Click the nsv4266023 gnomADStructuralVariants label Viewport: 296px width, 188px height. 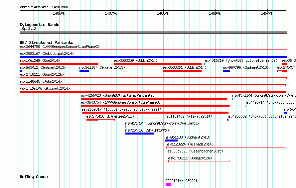(118, 95)
